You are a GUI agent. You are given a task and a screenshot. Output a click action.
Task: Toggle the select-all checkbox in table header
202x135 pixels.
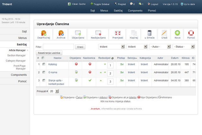(x=43, y=58)
